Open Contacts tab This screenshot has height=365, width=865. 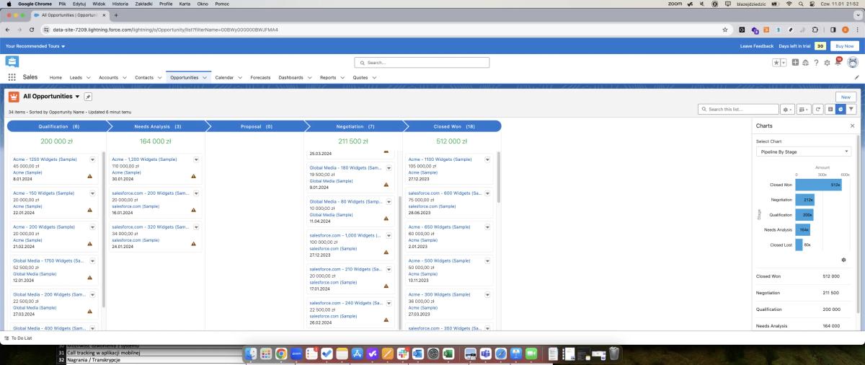[144, 77]
